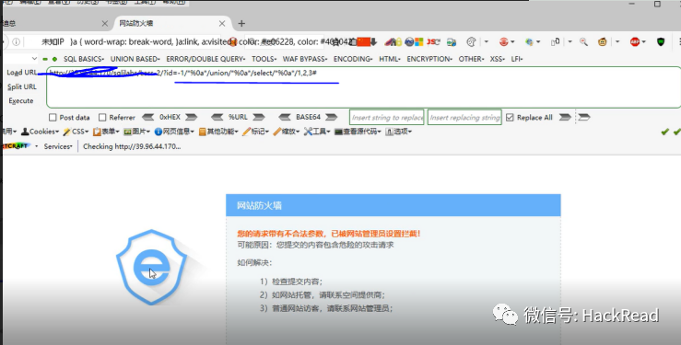Screen dimensions: 681x345
Task: Open the 网页信息 (Page Info) menu
Action: [174, 132]
